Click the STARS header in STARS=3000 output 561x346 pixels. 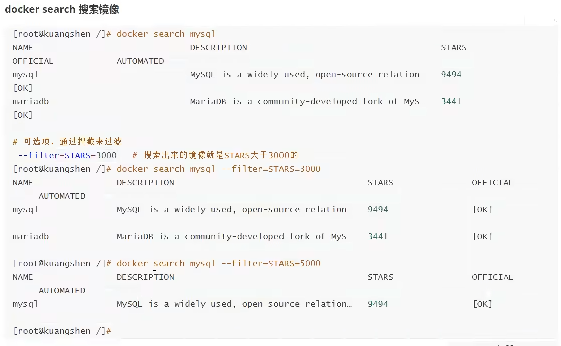(x=380, y=182)
